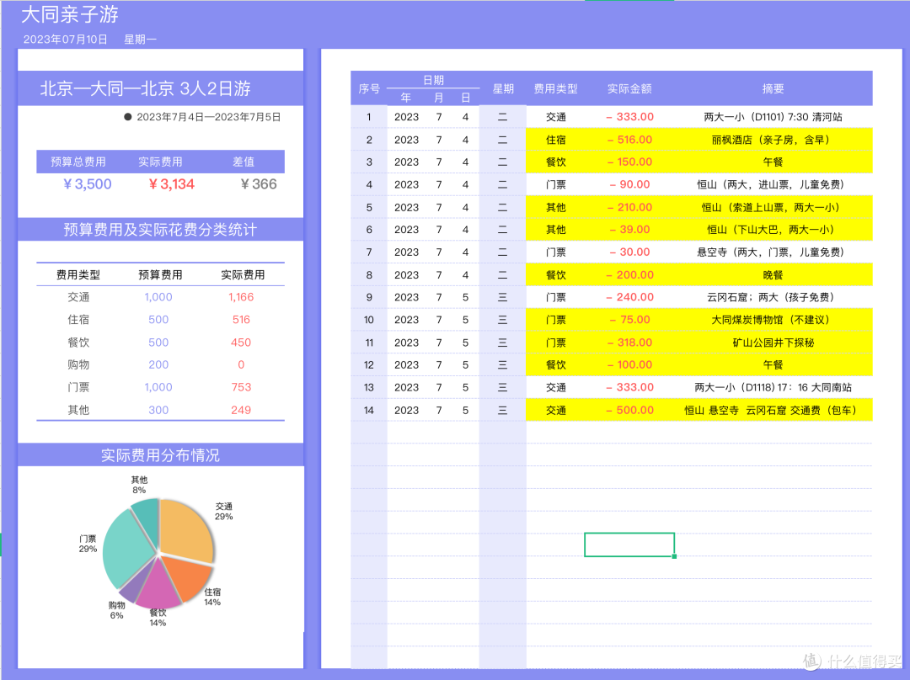Select amount -500.00 in row 14
Screen dimensions: 910x680
[630, 410]
